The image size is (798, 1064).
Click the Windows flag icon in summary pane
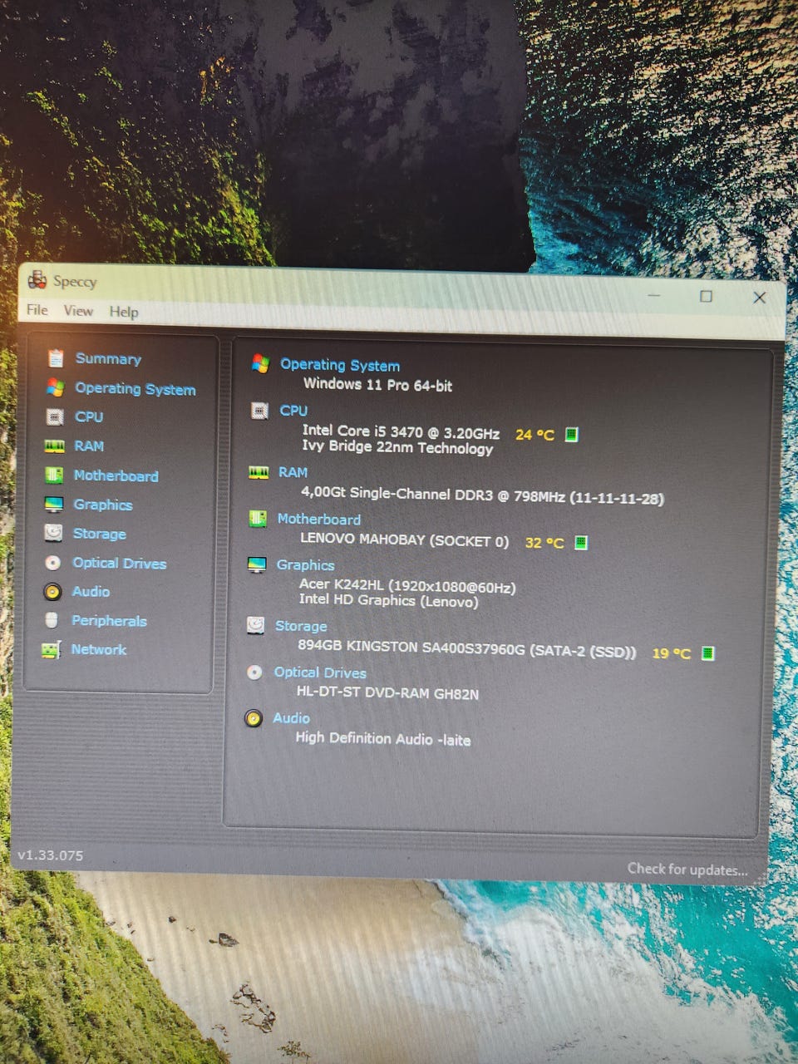260,363
